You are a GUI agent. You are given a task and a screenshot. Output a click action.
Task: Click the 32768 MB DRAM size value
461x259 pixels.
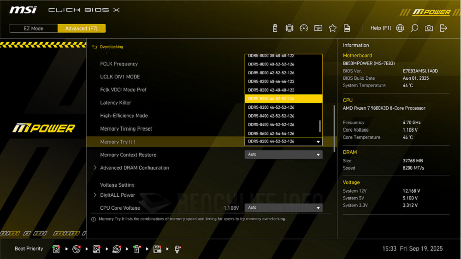[x=413, y=161]
